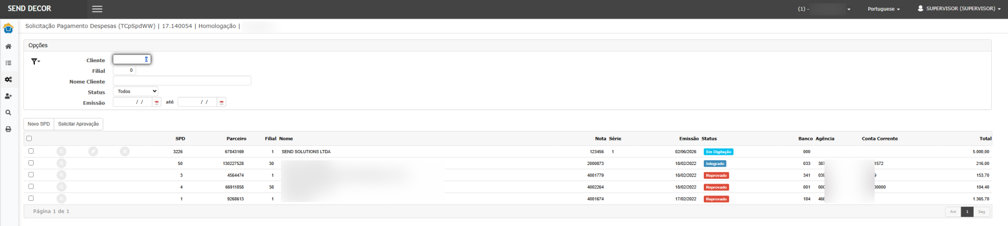This screenshot has height=226, width=1008.
Task: Click total value 5.000,00
Action: (x=981, y=152)
